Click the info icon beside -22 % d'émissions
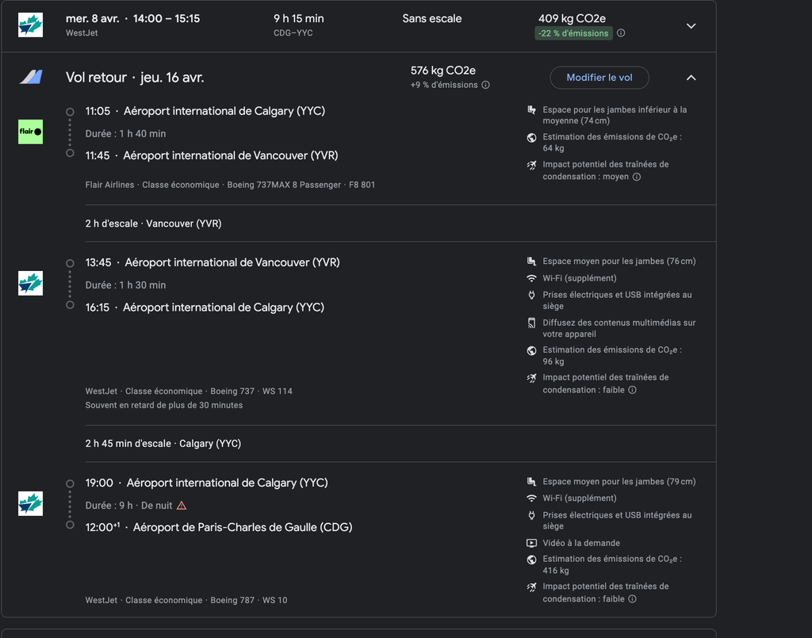 [621, 33]
